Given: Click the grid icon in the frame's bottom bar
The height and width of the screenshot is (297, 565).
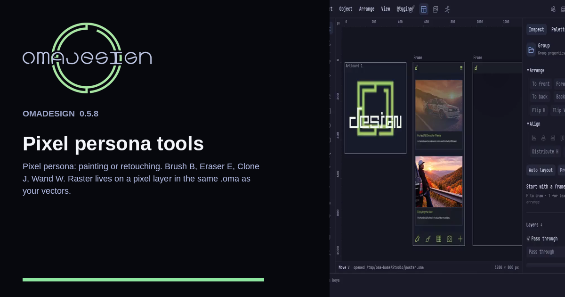Looking at the screenshot, I should pos(439,239).
